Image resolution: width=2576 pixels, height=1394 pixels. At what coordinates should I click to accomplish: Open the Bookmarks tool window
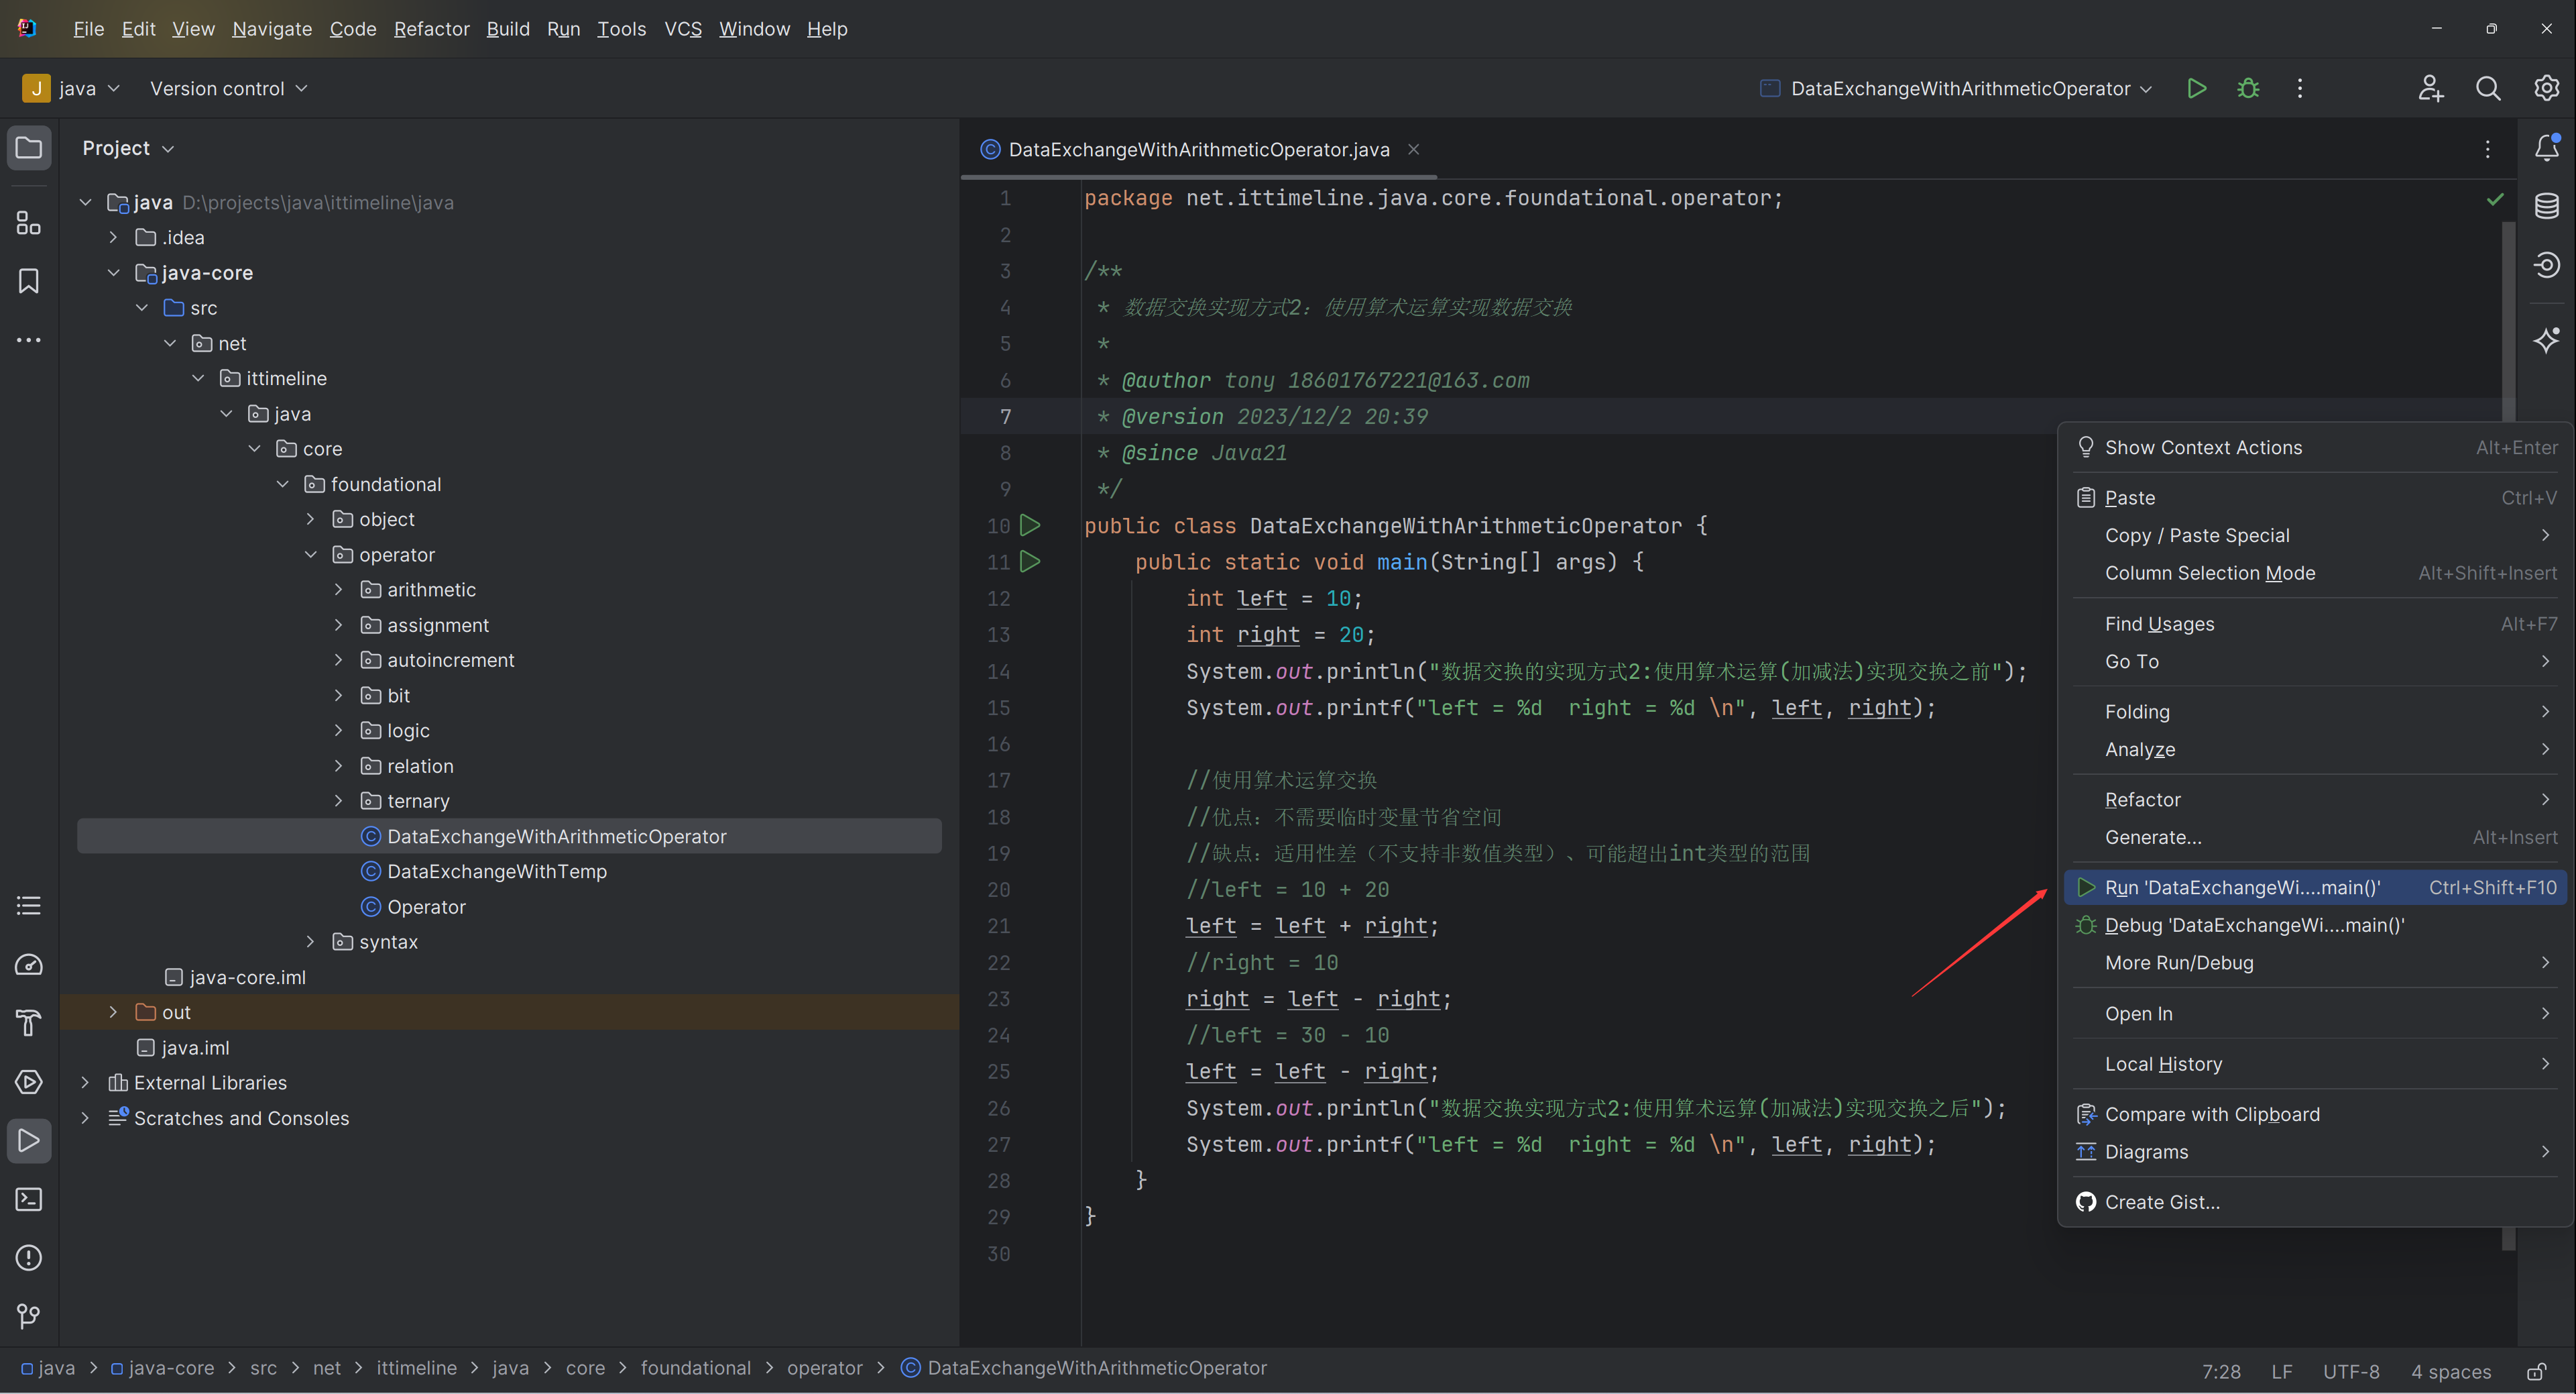point(29,281)
